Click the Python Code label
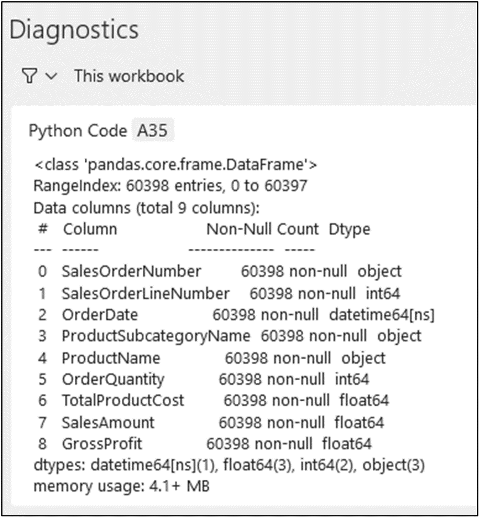This screenshot has height=519, width=479. click(77, 130)
